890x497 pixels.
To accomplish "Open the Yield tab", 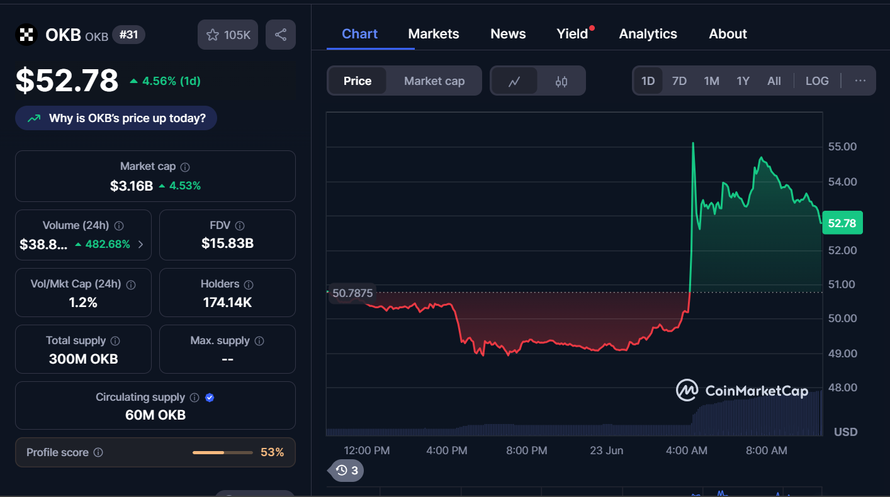I will click(x=572, y=34).
